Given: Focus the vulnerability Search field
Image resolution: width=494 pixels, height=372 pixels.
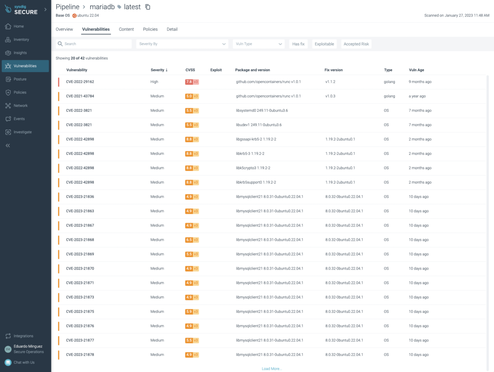Looking at the screenshot, I should pyautogui.click(x=94, y=44).
